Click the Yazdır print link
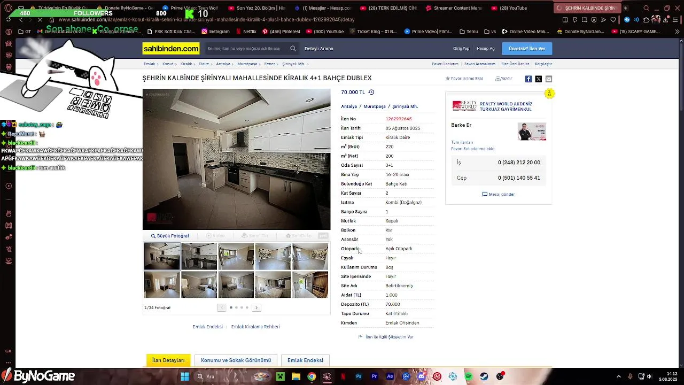 pyautogui.click(x=504, y=79)
